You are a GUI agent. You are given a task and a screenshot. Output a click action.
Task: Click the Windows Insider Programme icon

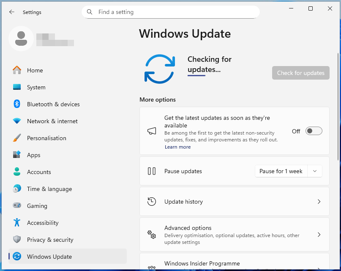pos(152,267)
